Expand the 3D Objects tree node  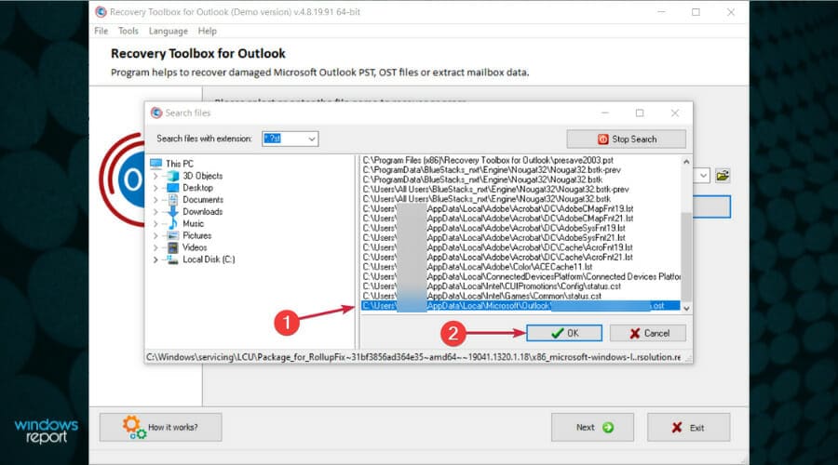[155, 176]
